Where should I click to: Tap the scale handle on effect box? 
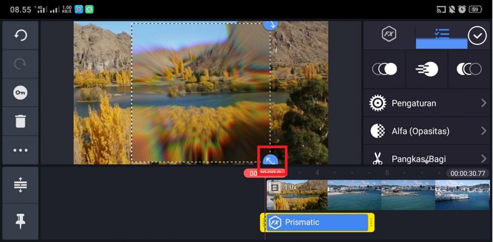[271, 160]
